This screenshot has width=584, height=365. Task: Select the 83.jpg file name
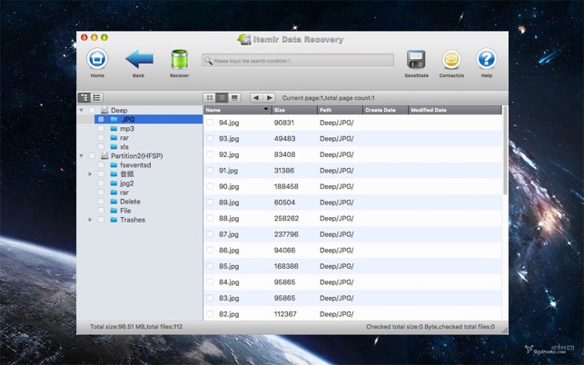229,298
